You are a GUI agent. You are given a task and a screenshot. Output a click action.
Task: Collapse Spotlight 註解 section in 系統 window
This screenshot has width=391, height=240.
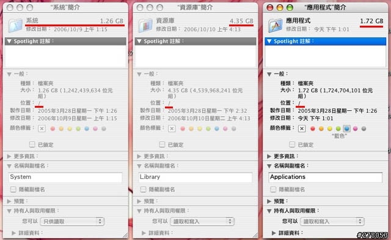[9, 41]
